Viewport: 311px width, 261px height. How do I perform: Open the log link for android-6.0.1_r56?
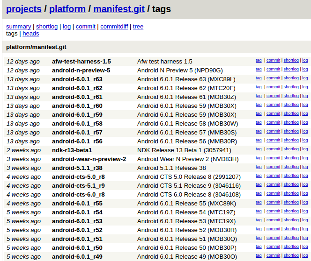pos(305,140)
